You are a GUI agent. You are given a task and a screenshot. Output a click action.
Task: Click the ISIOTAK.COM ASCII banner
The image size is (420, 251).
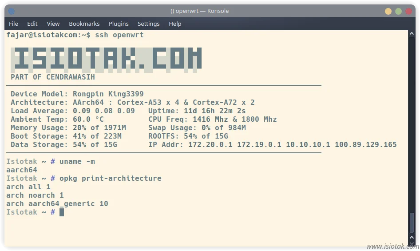coord(106,60)
